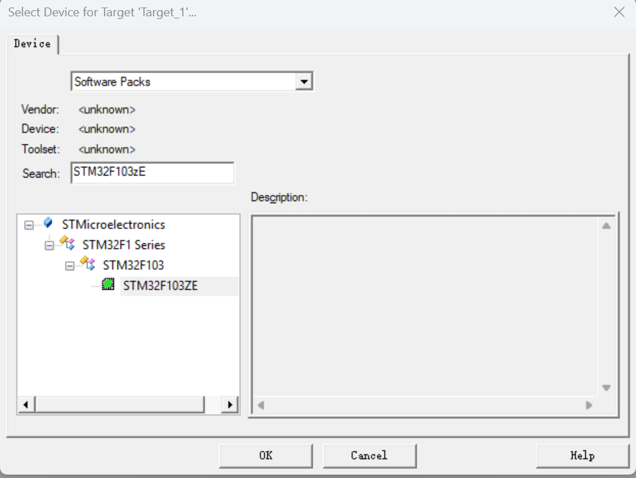Collapse the STM32F103 tree node

69,265
